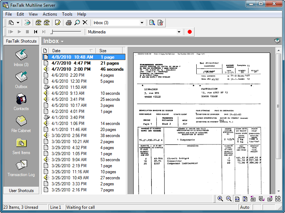Select the FaxTalk Shortcuts tab
Image resolution: width=285 pixels, height=213 pixels.
click(x=21, y=41)
